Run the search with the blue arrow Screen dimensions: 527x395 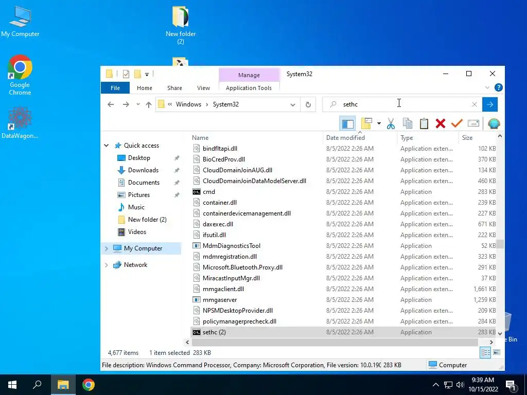point(490,104)
